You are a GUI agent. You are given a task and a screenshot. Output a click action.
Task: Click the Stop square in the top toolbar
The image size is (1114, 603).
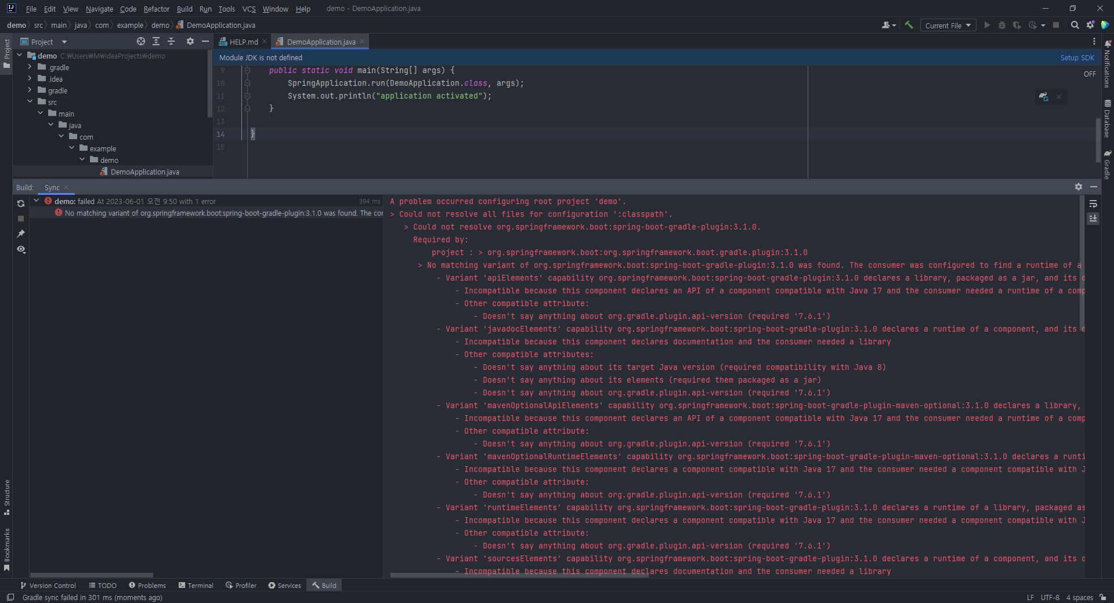point(1056,25)
